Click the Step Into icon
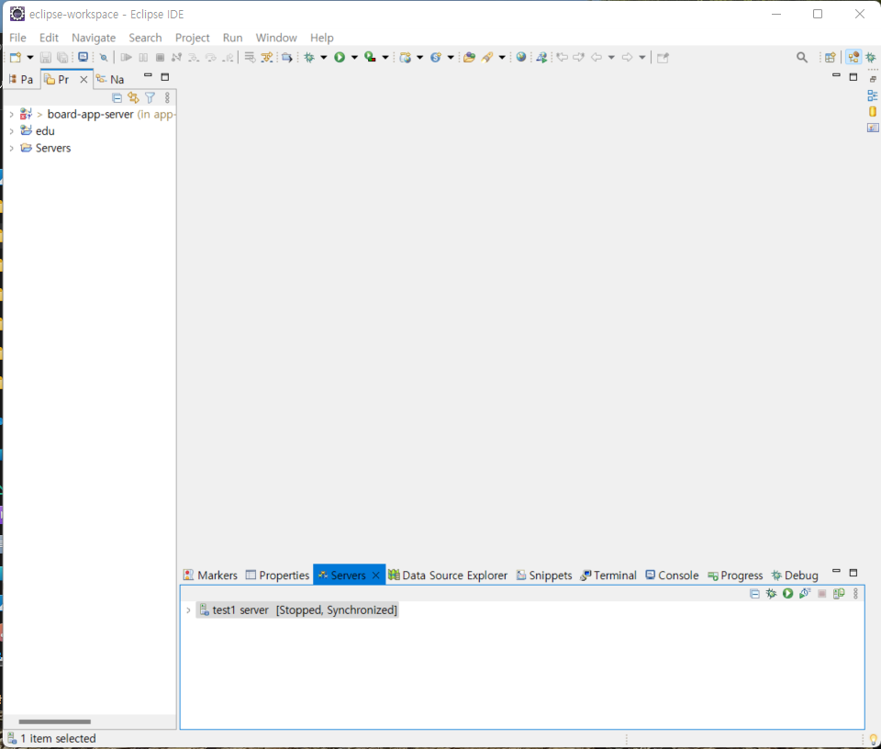Image resolution: width=881 pixels, height=749 pixels. click(x=194, y=57)
